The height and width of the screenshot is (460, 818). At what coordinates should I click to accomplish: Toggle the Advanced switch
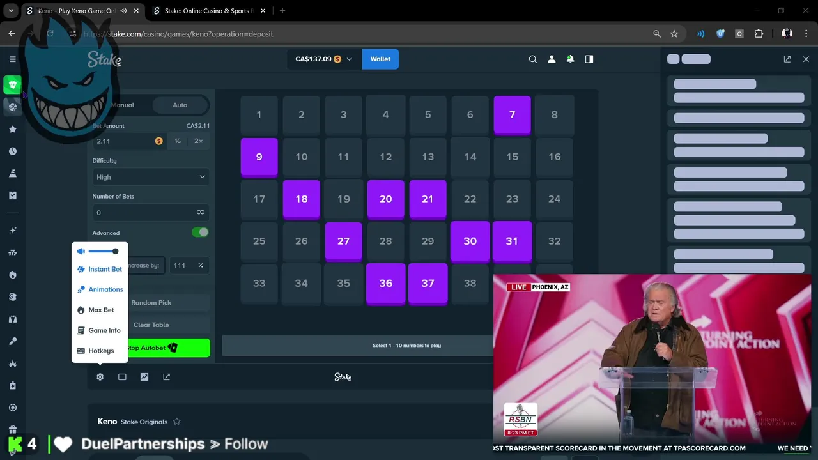point(200,233)
